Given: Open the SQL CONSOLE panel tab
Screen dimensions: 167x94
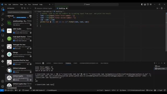Looking at the screenshot, I should pos(104,63).
